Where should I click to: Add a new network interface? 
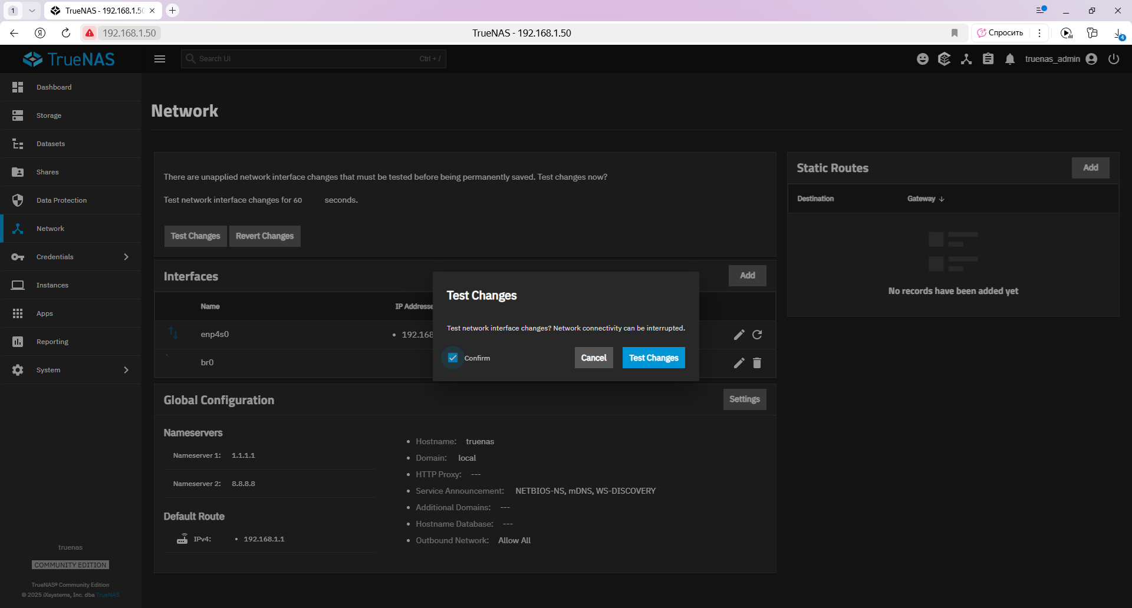click(x=747, y=276)
